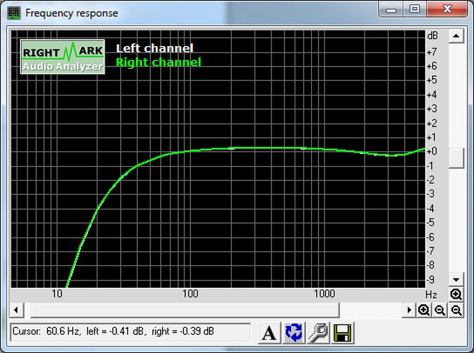This screenshot has width=474, height=353.
Task: Click the '10' frequency axis label
Action: (57, 294)
